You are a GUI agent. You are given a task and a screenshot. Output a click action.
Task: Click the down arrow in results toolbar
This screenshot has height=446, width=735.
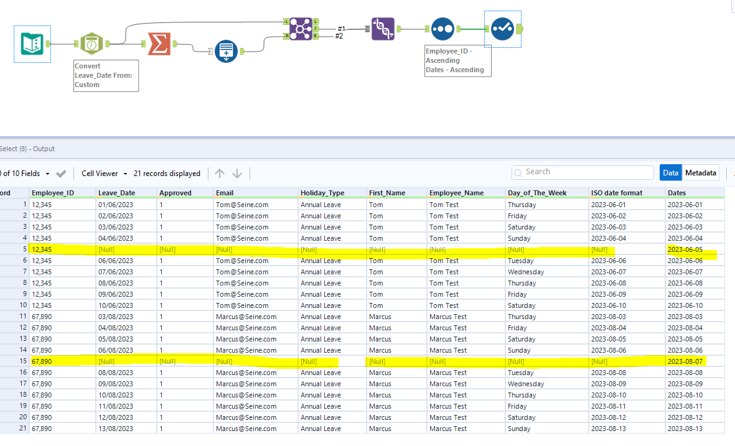pyautogui.click(x=237, y=174)
